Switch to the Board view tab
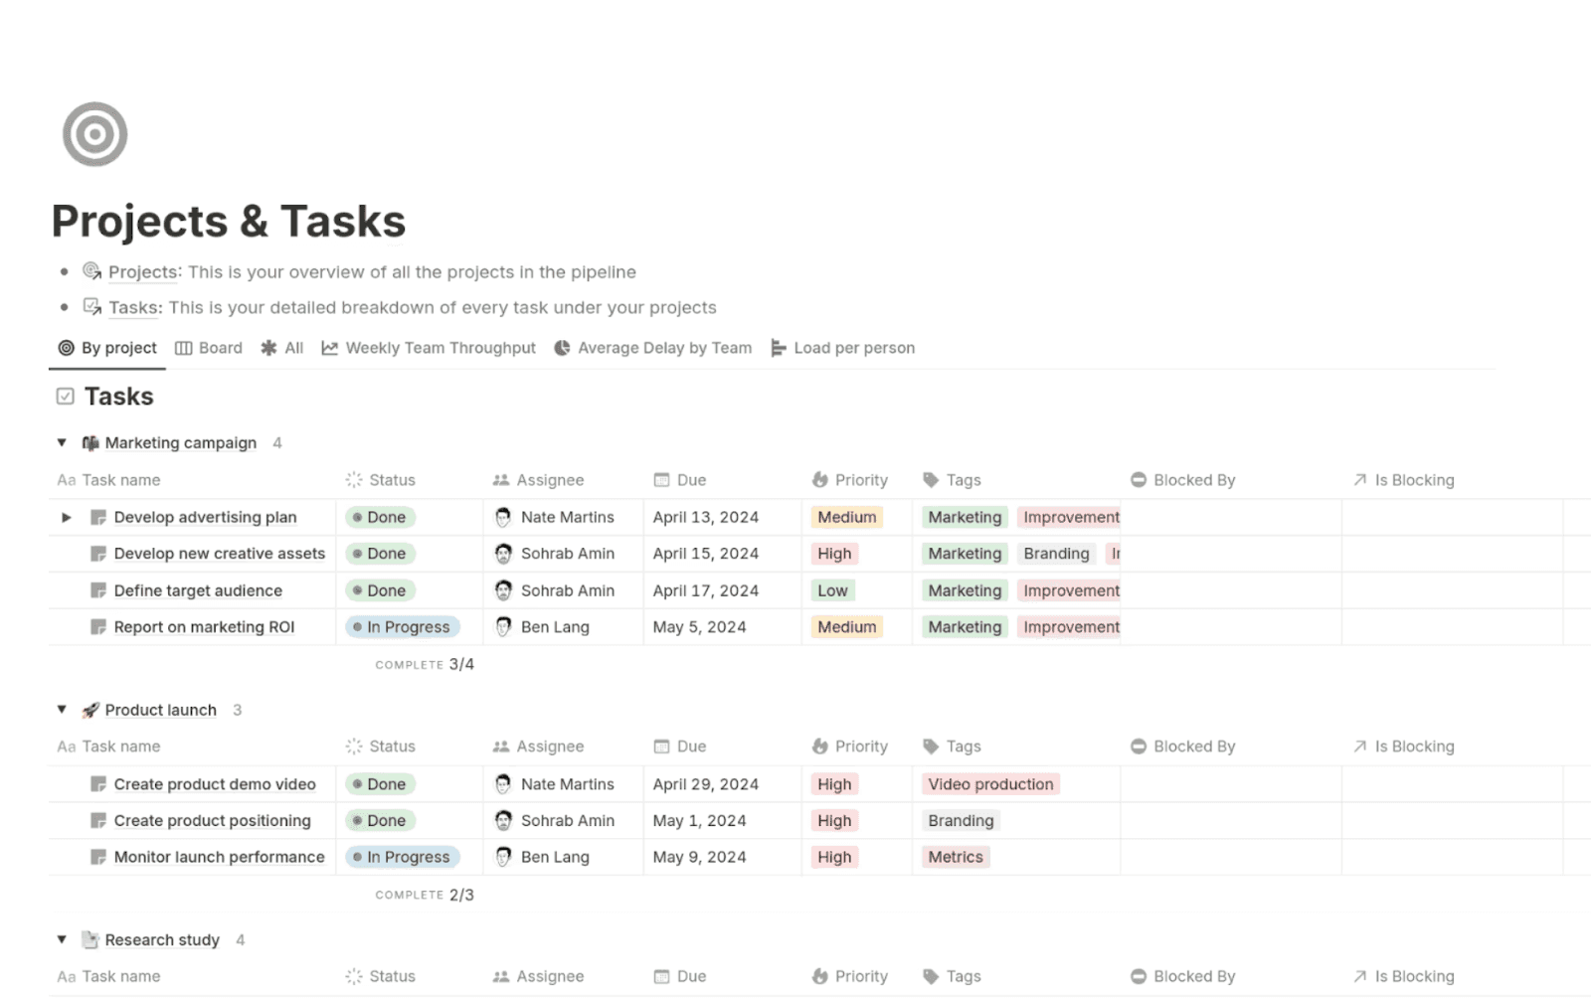The image size is (1591, 998). (x=209, y=348)
